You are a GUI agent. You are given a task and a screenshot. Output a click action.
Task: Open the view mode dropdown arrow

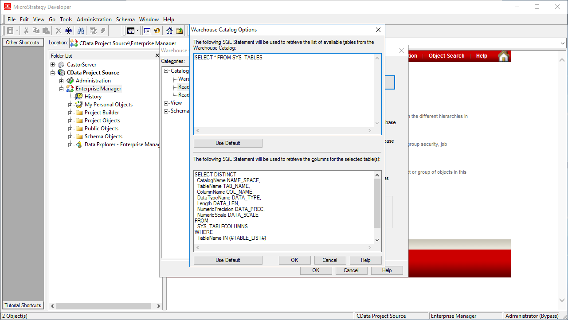tap(138, 31)
